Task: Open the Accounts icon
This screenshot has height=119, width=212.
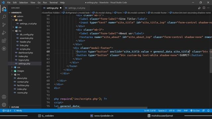Action: click(x=4, y=97)
